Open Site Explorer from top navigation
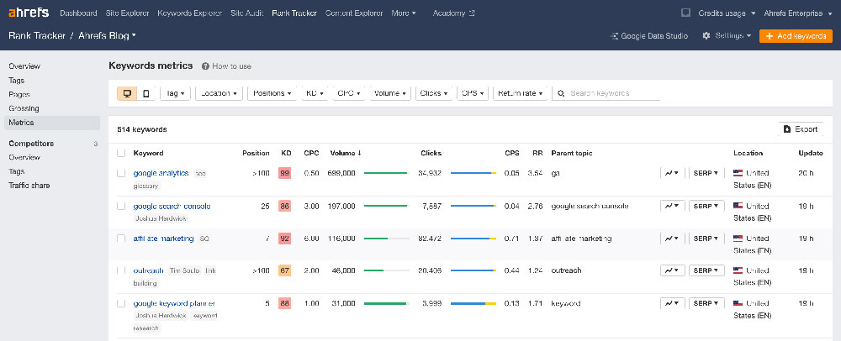841x341 pixels. (x=127, y=13)
